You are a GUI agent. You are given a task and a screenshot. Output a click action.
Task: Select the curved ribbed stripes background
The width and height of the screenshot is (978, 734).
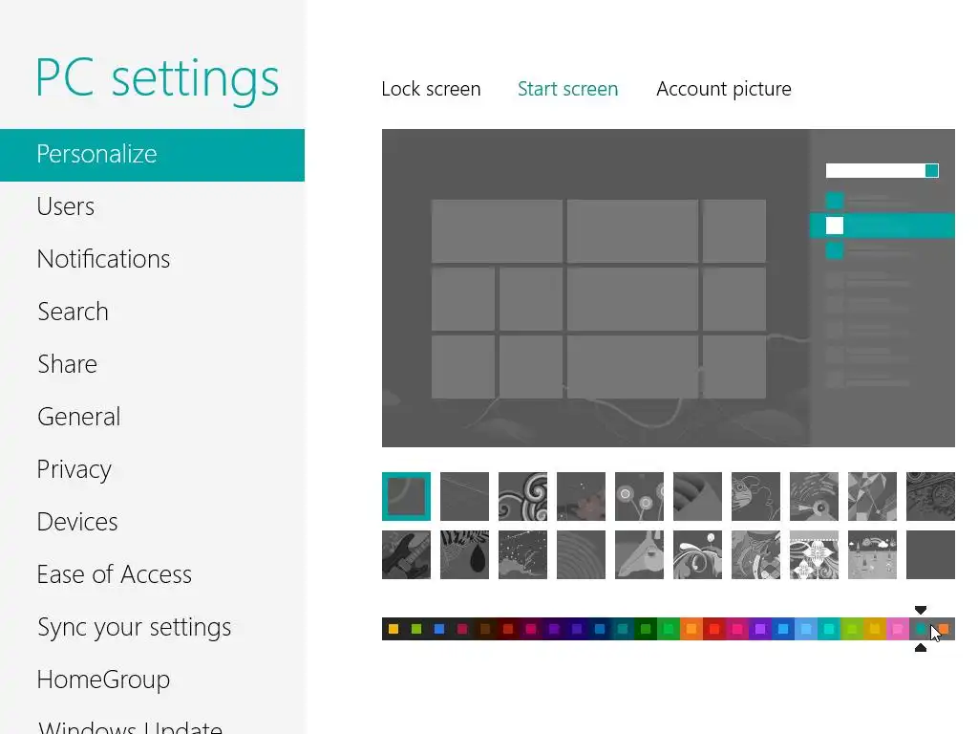(697, 496)
